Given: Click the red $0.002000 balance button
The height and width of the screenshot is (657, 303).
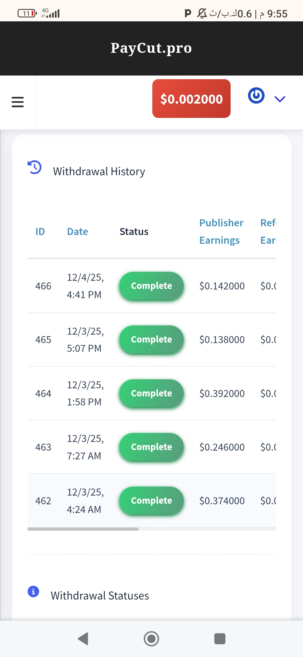Looking at the screenshot, I should 191,99.
